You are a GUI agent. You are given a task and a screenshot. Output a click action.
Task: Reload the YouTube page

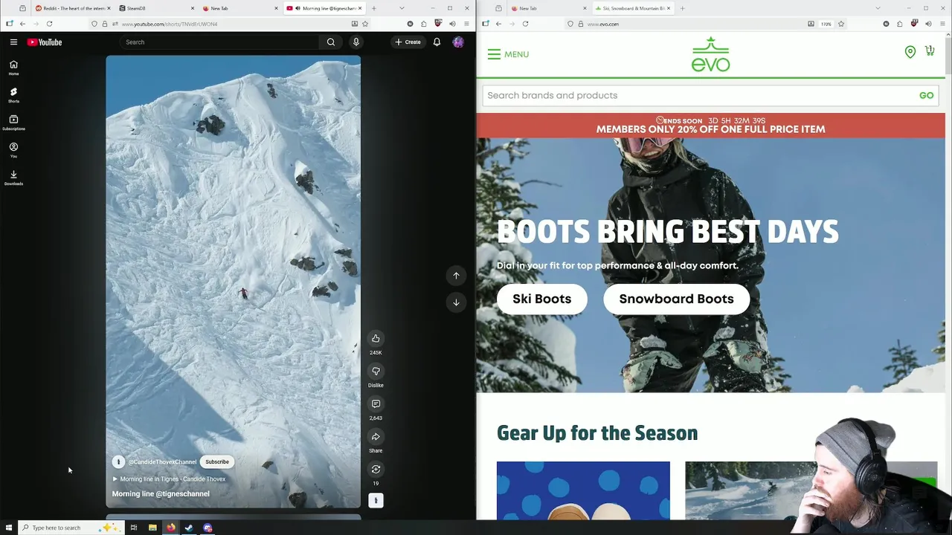[x=49, y=24]
